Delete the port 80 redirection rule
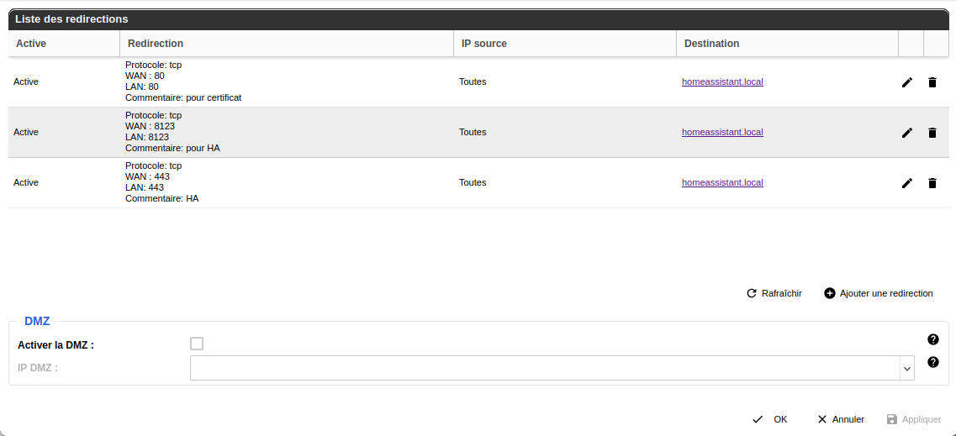 932,82
